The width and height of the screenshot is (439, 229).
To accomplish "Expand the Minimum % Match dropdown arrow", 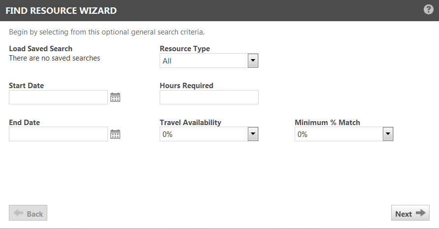I will [388, 134].
